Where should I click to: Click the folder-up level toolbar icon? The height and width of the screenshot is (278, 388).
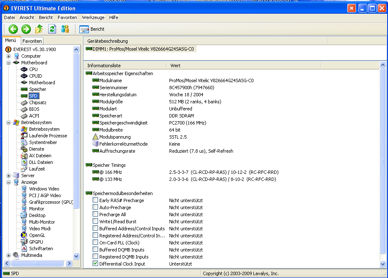click(x=39, y=29)
